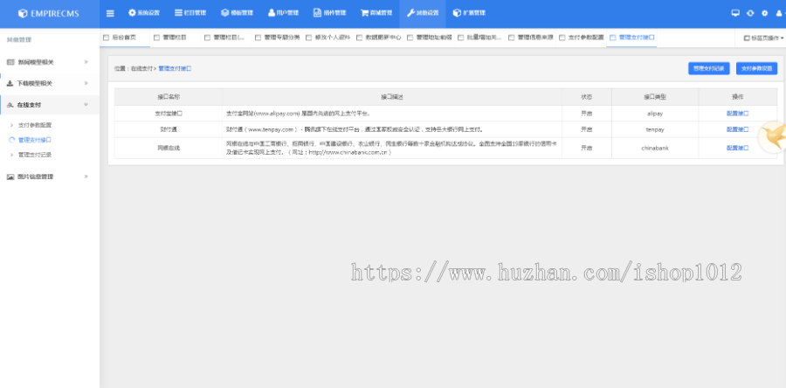Click the monitor icon in header
Viewport: 786px width, 388px height.
click(735, 13)
